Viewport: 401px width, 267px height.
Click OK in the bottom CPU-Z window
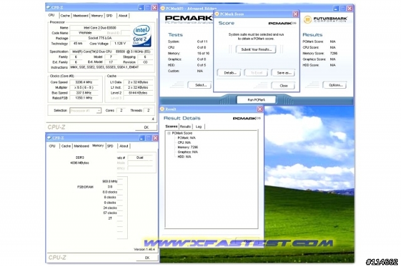click(x=147, y=258)
